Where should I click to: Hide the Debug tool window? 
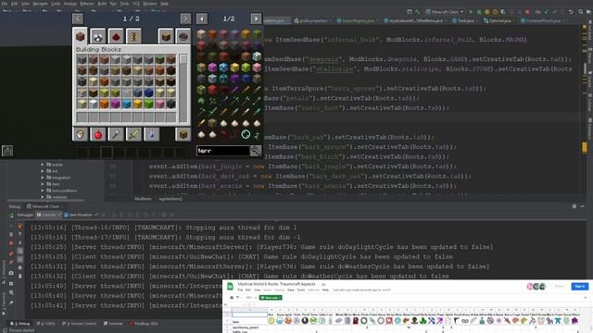(x=583, y=206)
